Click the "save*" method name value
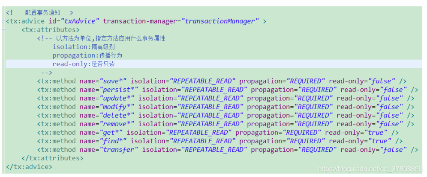427x177 pixels. point(113,81)
